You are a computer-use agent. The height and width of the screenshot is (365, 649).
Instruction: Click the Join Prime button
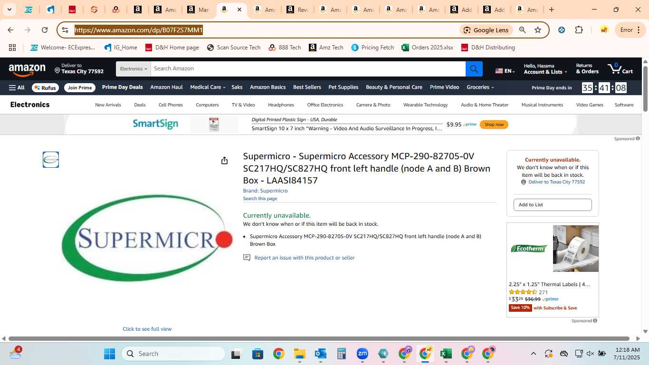click(x=79, y=87)
